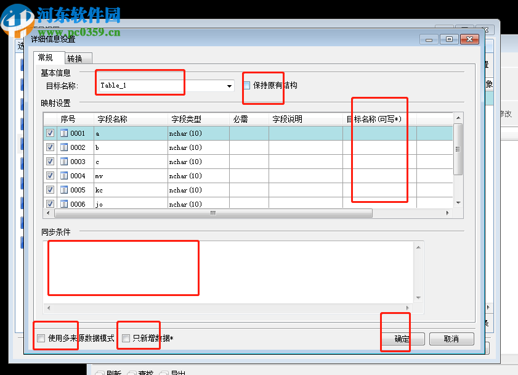Enable 保持原有结构 checkbox

[246, 86]
